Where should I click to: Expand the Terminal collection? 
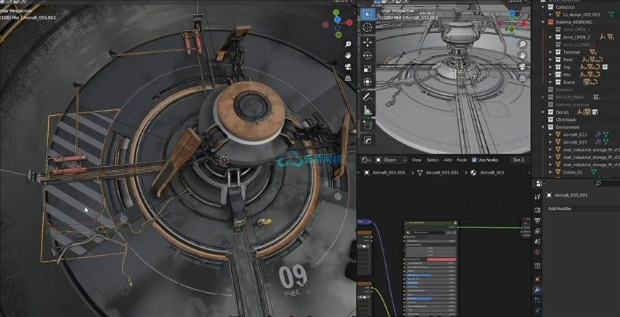tap(551, 52)
